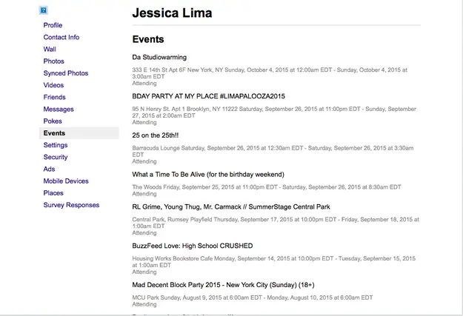
Task: Go to Pokes page
Action: coord(53,121)
